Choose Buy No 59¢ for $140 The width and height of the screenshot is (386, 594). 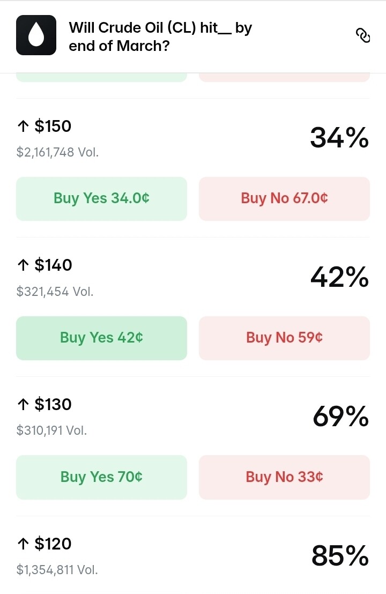click(284, 338)
